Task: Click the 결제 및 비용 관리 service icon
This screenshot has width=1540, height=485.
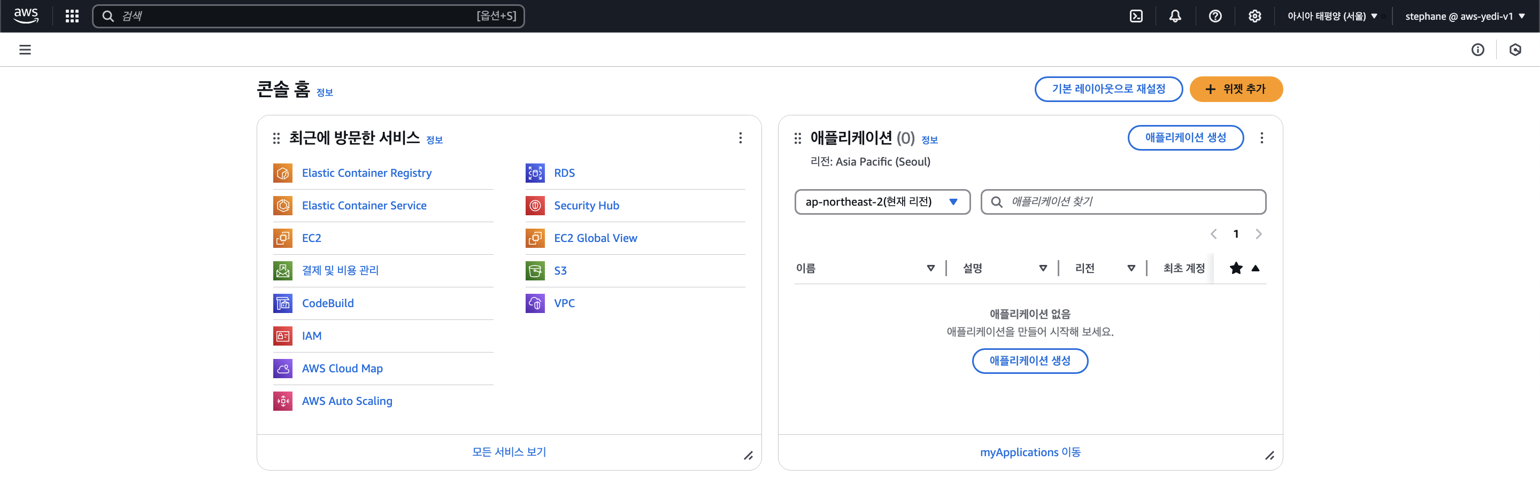Action: point(283,271)
